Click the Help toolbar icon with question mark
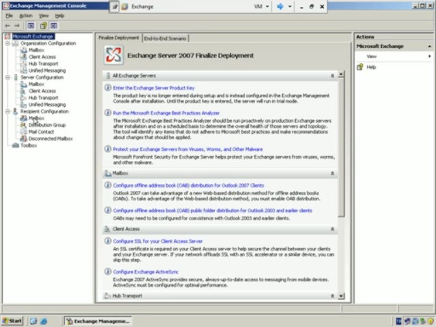 [x=44, y=26]
